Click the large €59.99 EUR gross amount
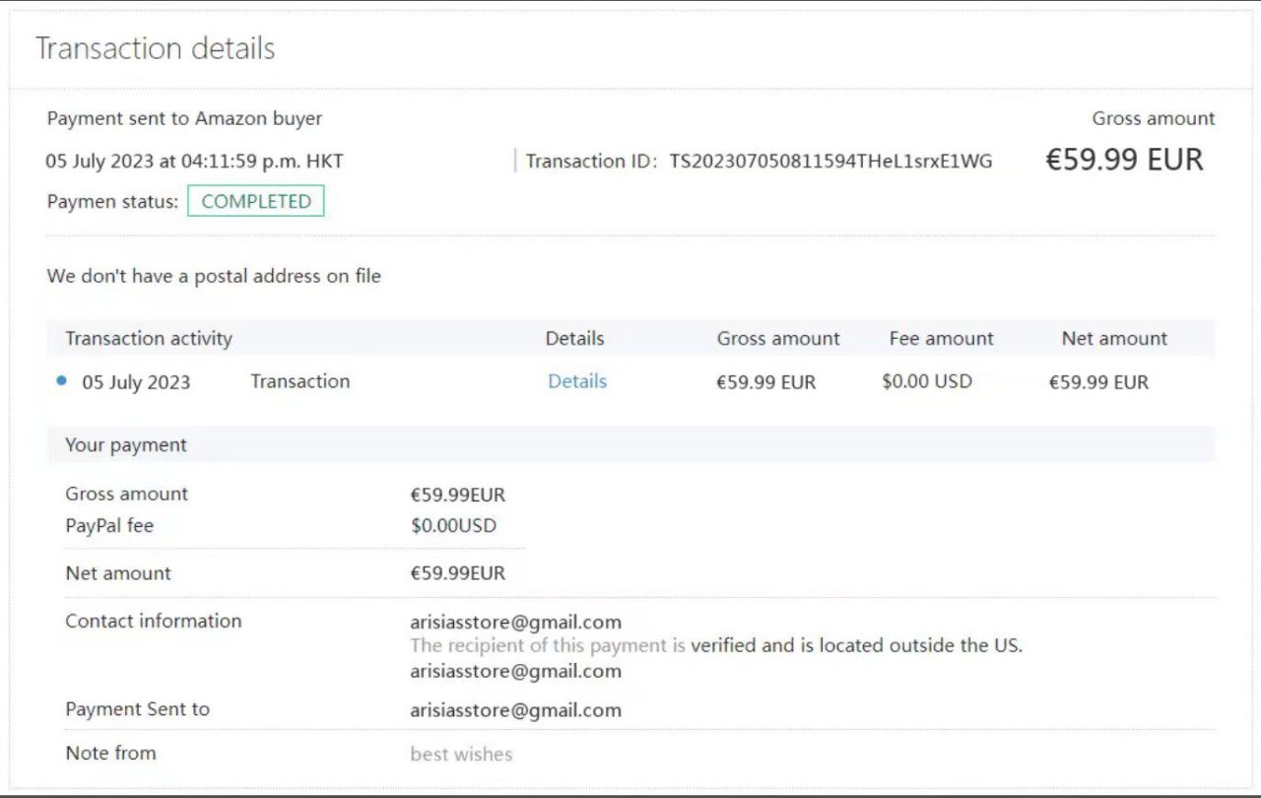 pyautogui.click(x=1124, y=160)
